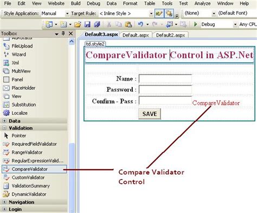The height and width of the screenshot is (213, 257).
Task: Toggle Toolbox auto-hide pin
Action: point(63,34)
